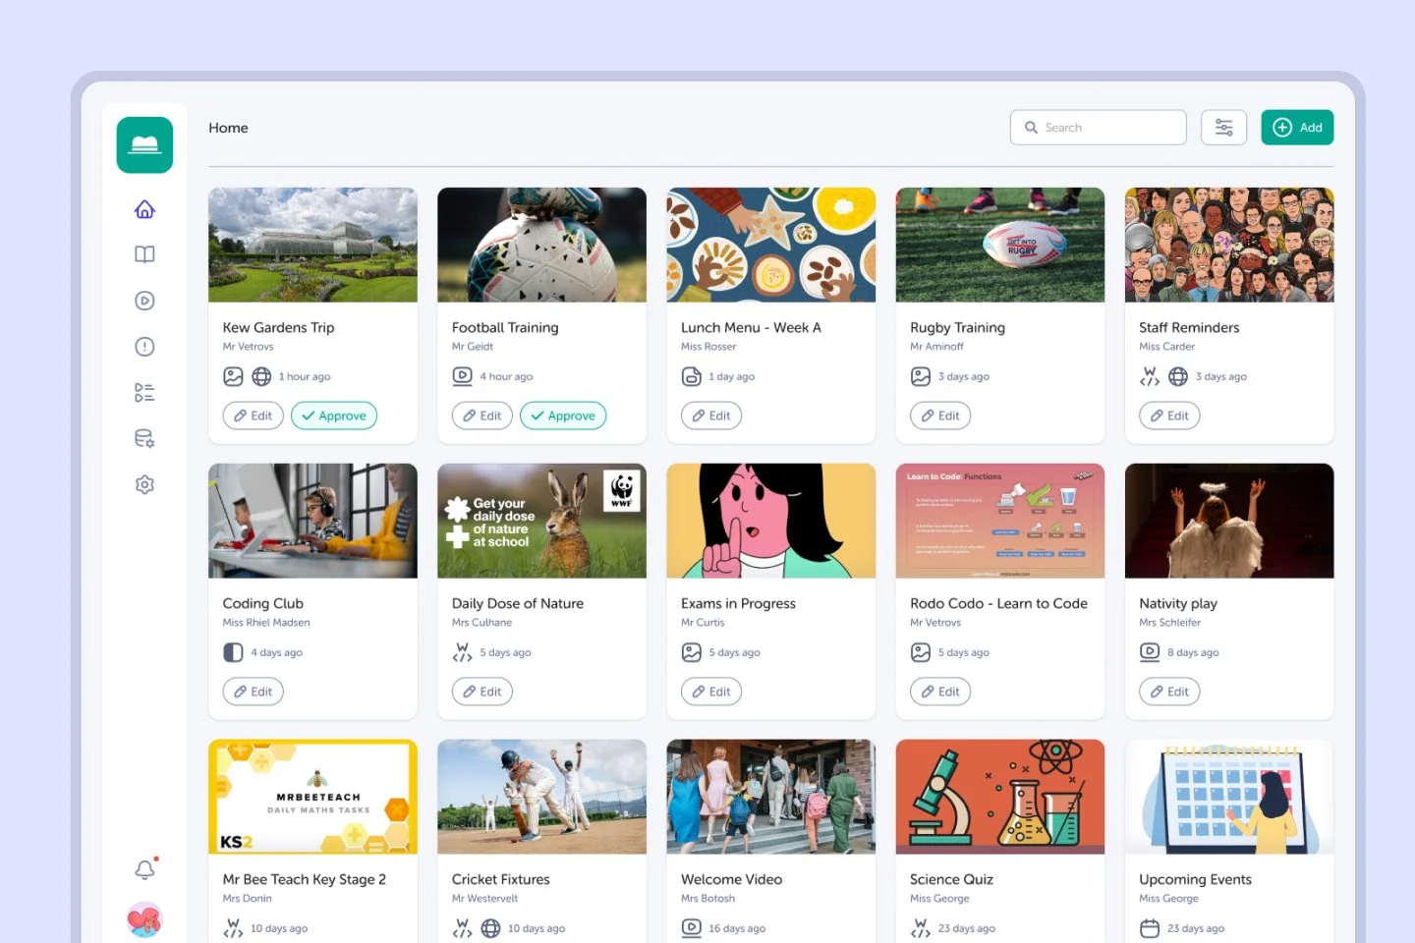This screenshot has width=1415, height=943.
Task: Click the image icon on Rodo Codo card
Action: click(x=921, y=652)
